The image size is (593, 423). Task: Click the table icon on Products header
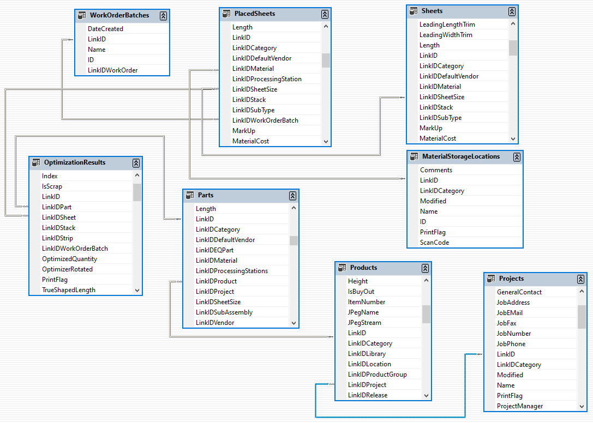click(x=343, y=268)
